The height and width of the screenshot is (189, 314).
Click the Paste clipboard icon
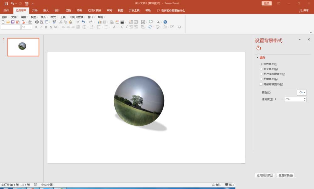click(71, 22)
